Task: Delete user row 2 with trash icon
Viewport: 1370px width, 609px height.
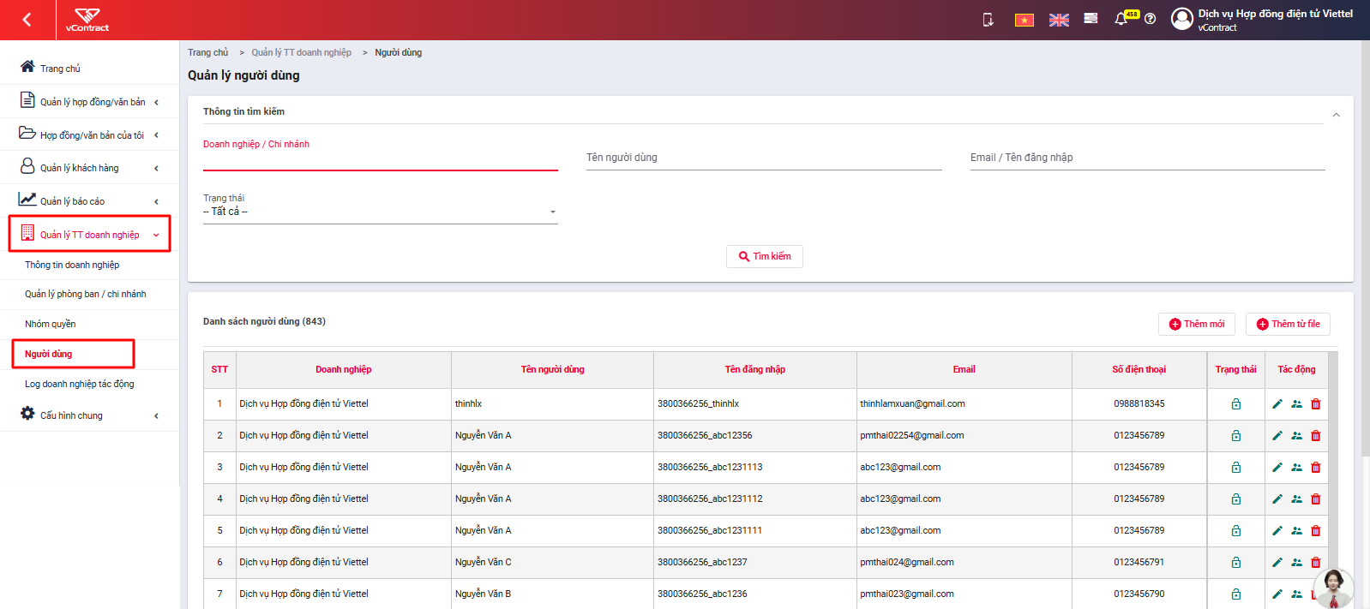Action: tap(1316, 436)
